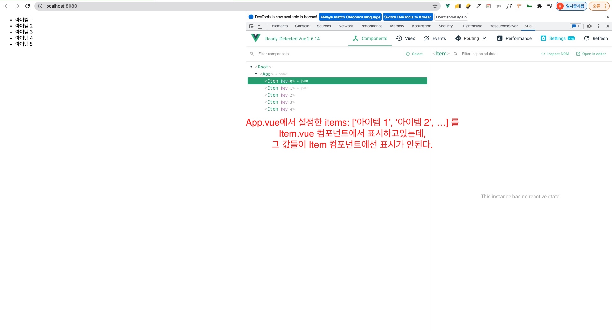612x331 pixels.
Task: Open the Elements DevTools tab
Action: click(x=279, y=26)
